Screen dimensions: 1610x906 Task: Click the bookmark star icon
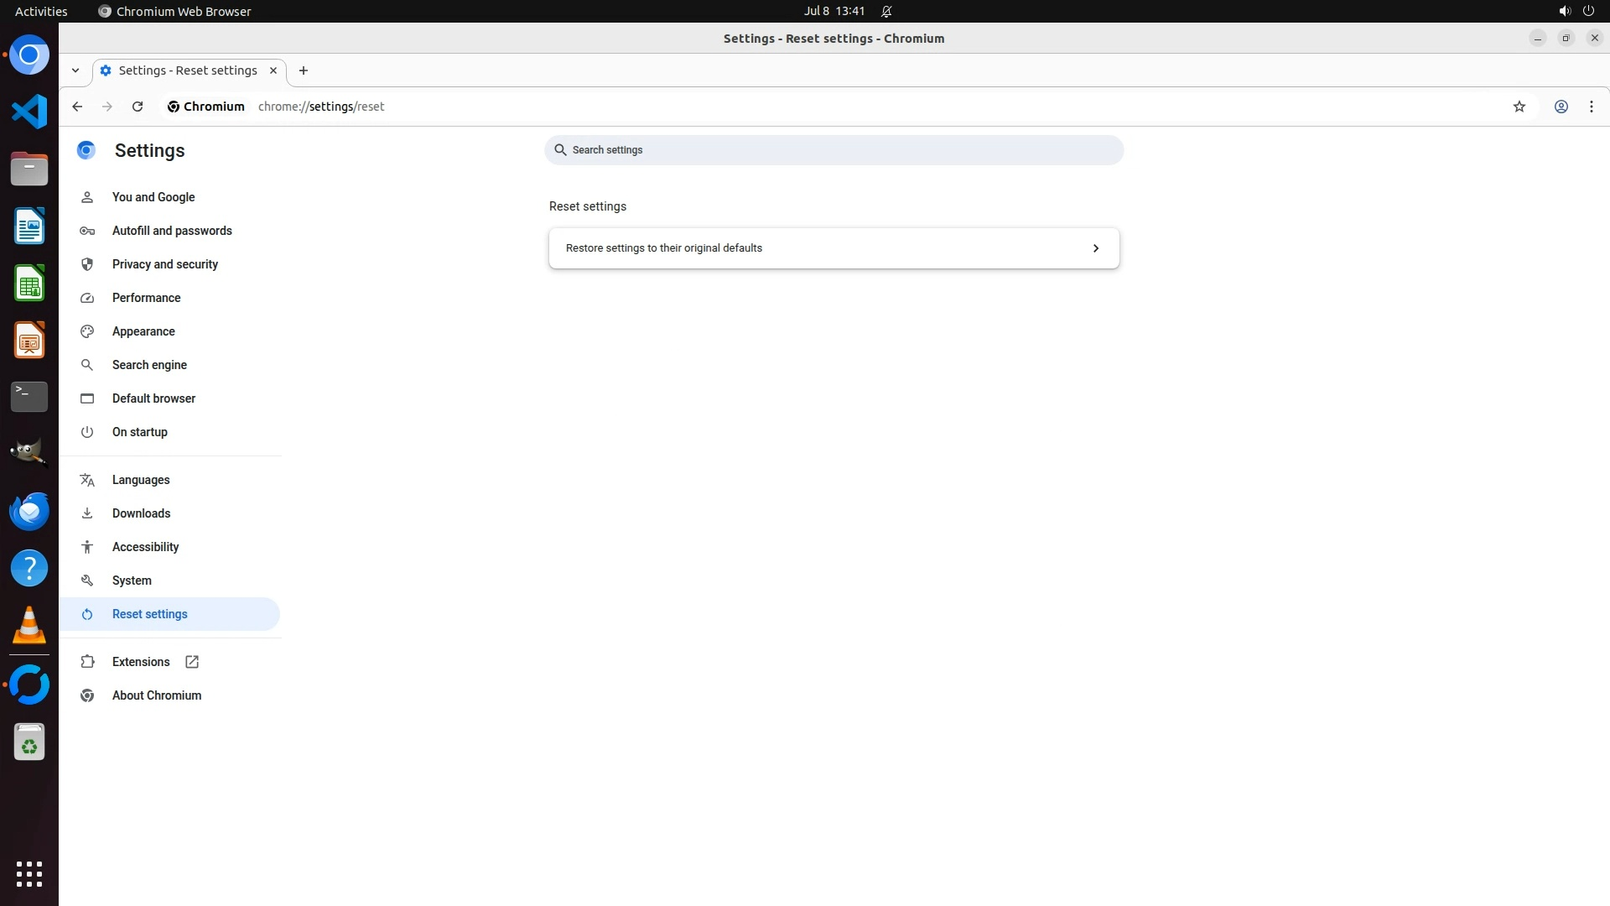click(x=1519, y=107)
